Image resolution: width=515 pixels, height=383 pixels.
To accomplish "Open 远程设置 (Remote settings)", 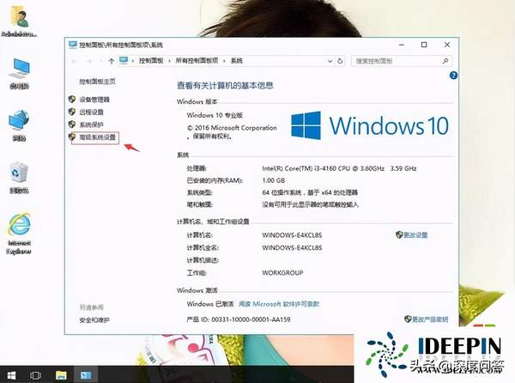I will 91,112.
